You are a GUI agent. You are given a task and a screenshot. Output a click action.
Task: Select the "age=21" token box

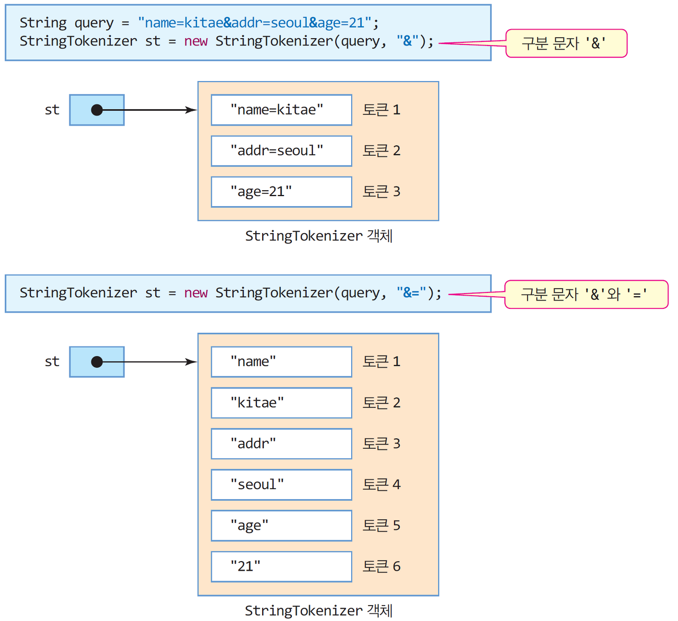(281, 192)
